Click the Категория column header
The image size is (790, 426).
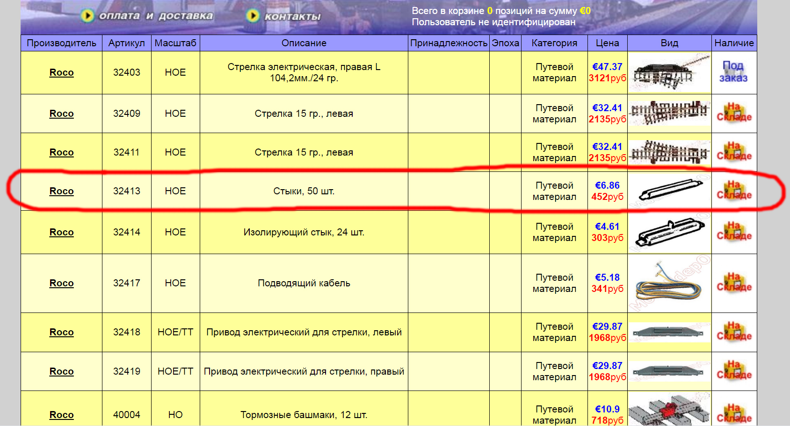[554, 43]
